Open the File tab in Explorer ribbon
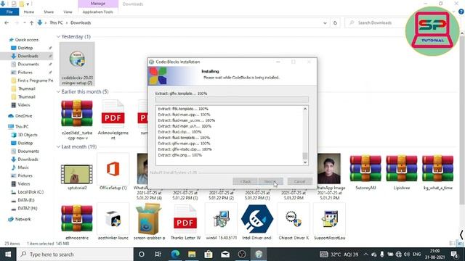This screenshot has height=261, width=465. pos(9,12)
